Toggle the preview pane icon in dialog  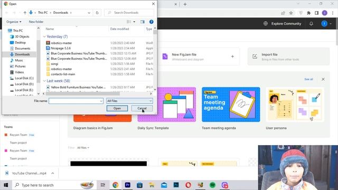coord(142,22)
